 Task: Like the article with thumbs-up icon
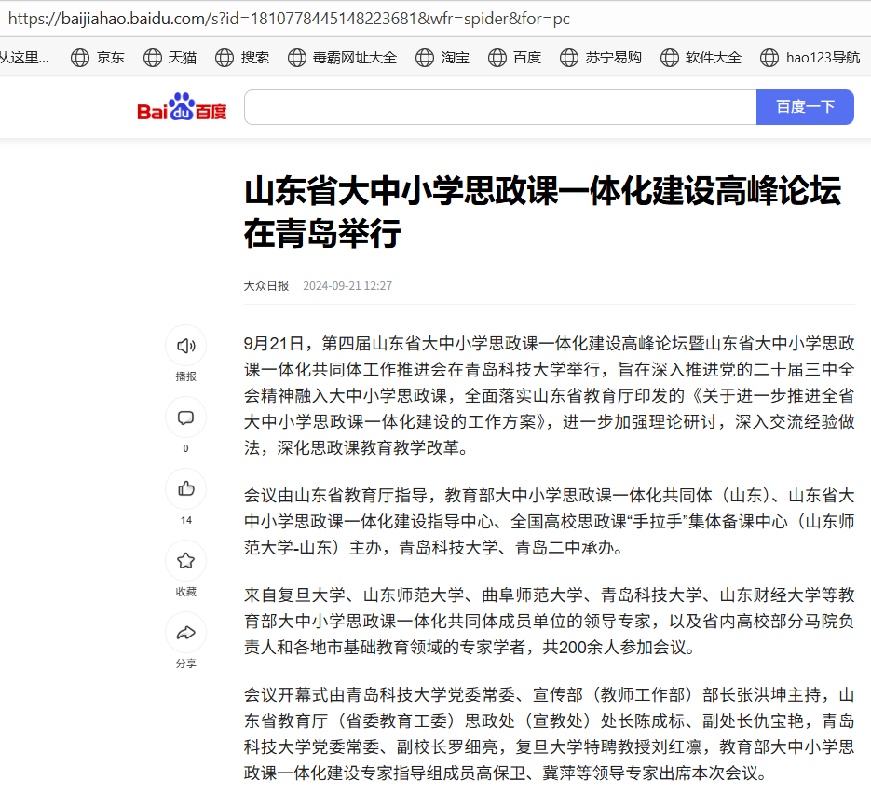tap(185, 489)
